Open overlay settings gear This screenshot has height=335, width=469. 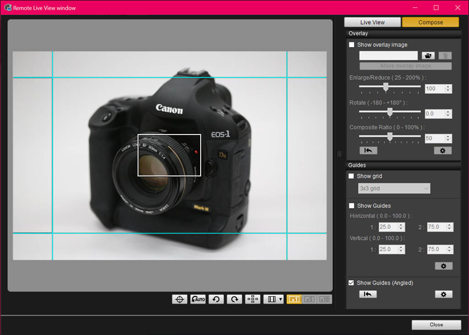(x=443, y=151)
